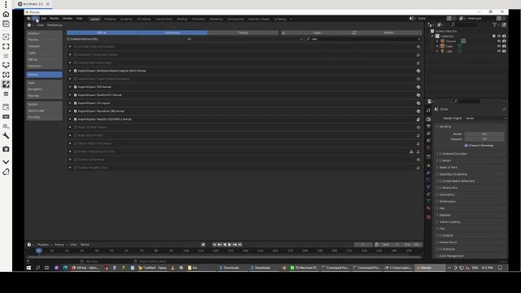521x293 pixels.
Task: Open the add-on category All dropdown
Action: (x=245, y=39)
